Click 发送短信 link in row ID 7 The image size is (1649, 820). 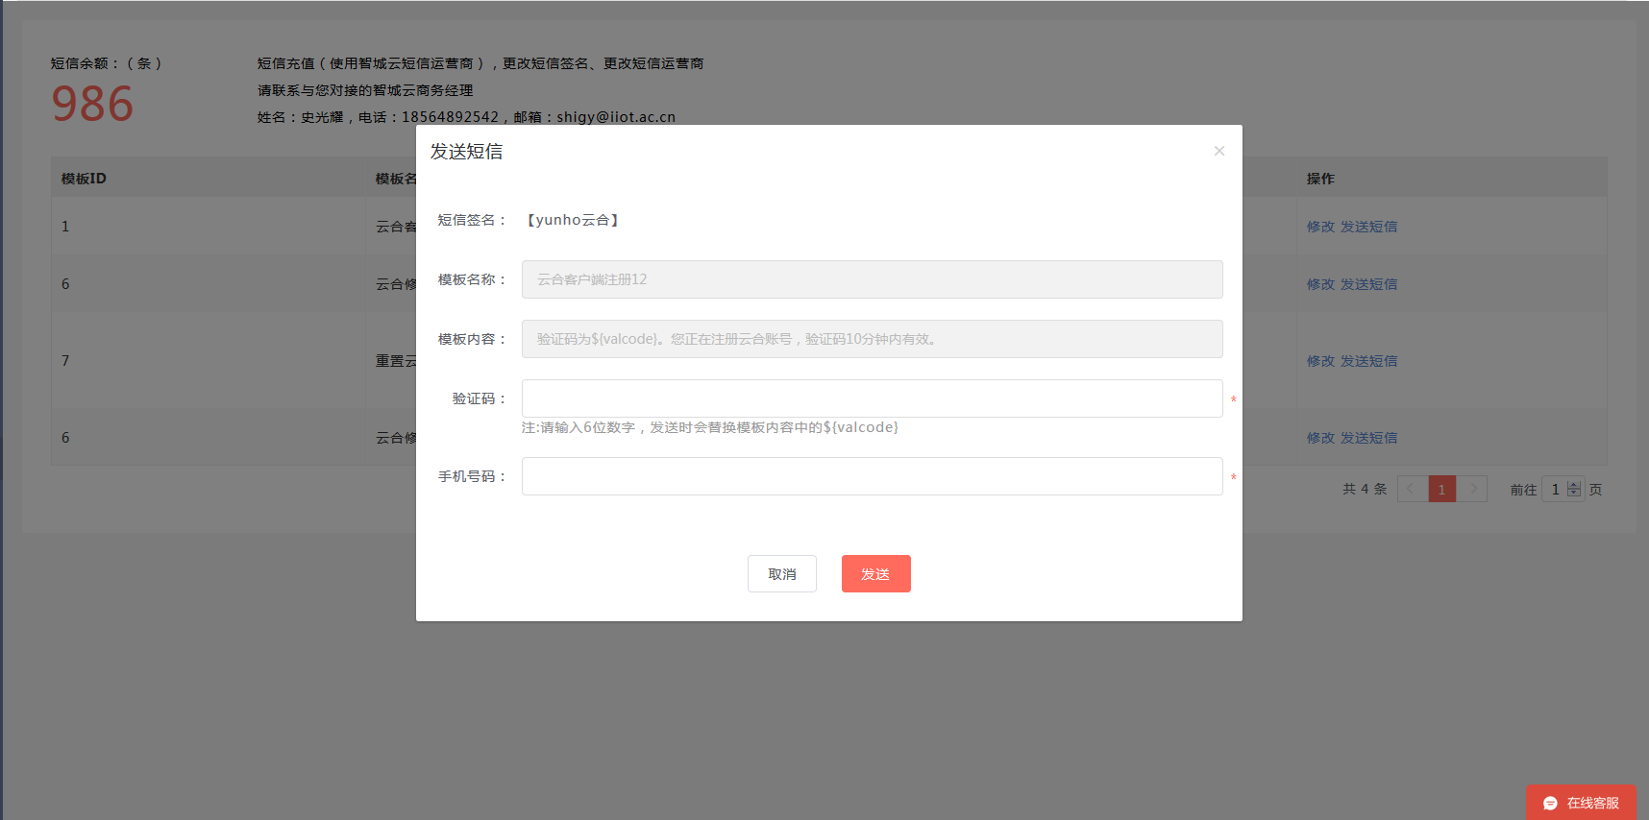pos(1369,361)
